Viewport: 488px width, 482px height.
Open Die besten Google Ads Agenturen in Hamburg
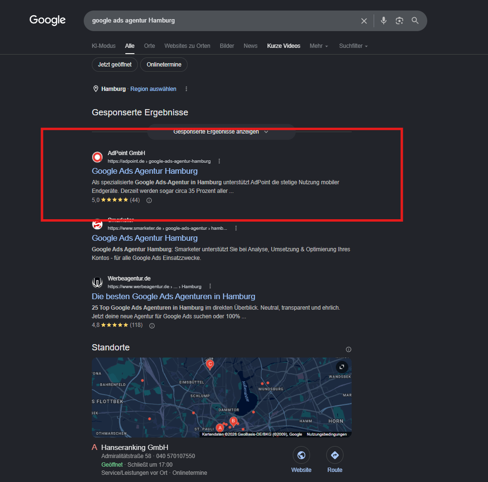click(x=173, y=296)
